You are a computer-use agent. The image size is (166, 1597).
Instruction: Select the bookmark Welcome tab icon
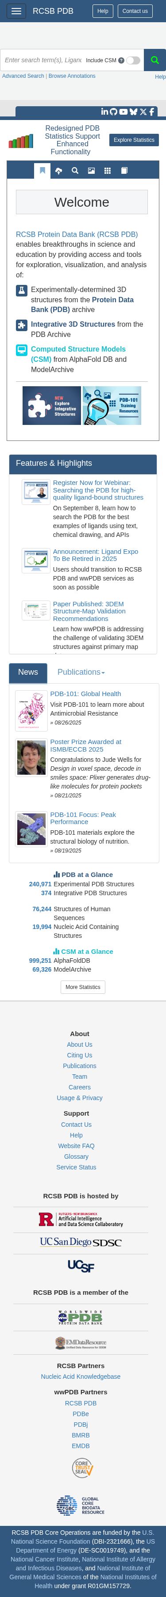coord(42,171)
